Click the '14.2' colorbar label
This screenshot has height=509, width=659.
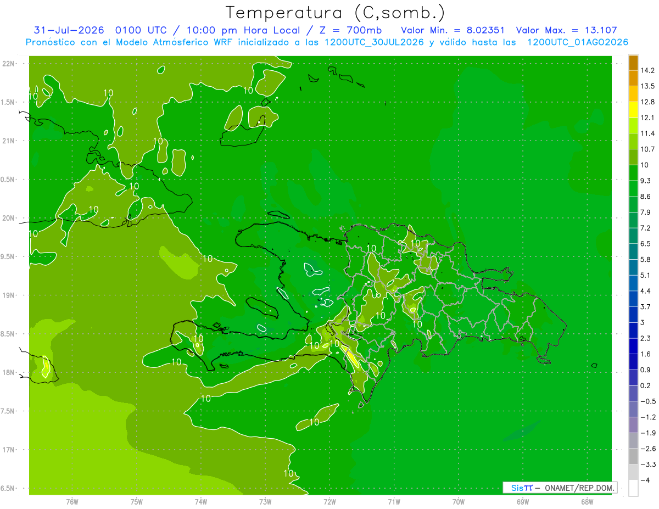(648, 70)
